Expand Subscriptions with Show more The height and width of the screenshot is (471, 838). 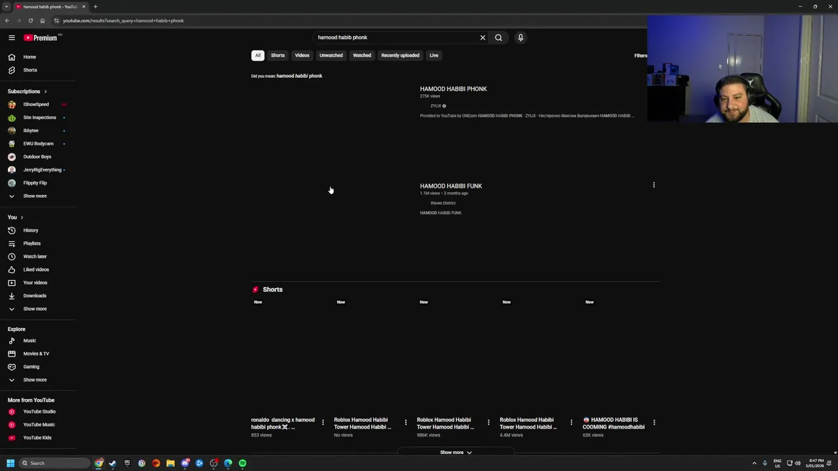37,196
